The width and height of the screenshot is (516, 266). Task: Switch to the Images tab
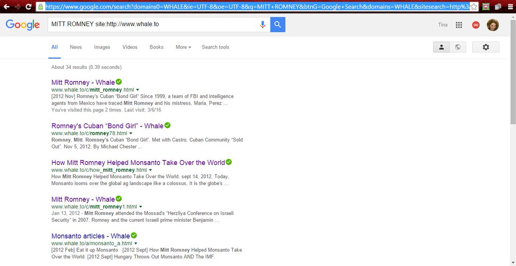[x=102, y=47]
